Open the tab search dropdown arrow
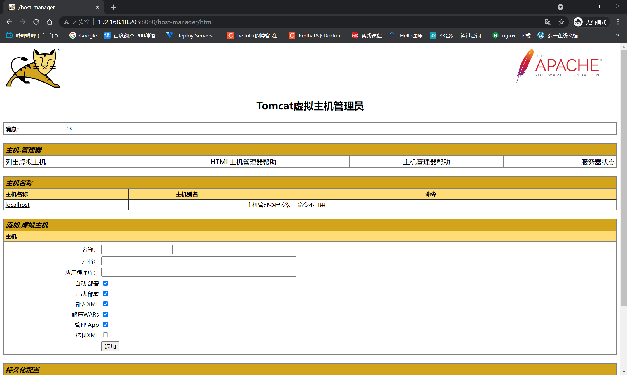 click(x=560, y=7)
